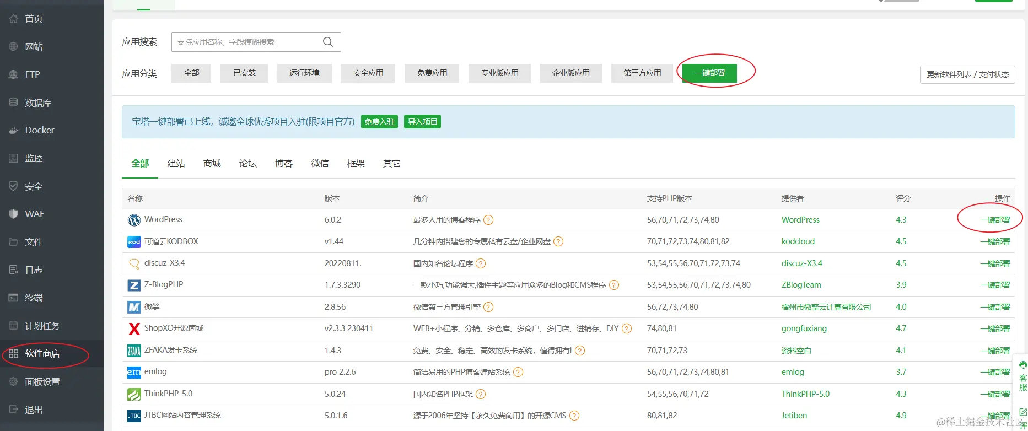
Task: Click the folder icon next to 文件
Action: (x=14, y=242)
